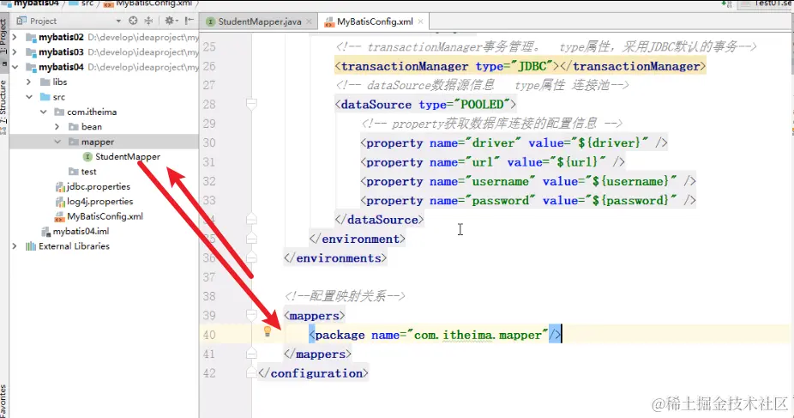Open log4j.properties file
This screenshot has height=418, width=794.
click(x=99, y=201)
